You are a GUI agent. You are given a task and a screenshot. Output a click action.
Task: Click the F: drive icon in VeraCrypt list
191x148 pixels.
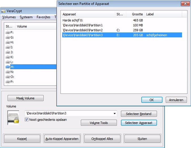tap(8, 32)
